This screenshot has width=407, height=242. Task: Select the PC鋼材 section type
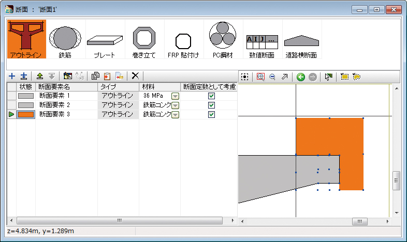point(223,39)
